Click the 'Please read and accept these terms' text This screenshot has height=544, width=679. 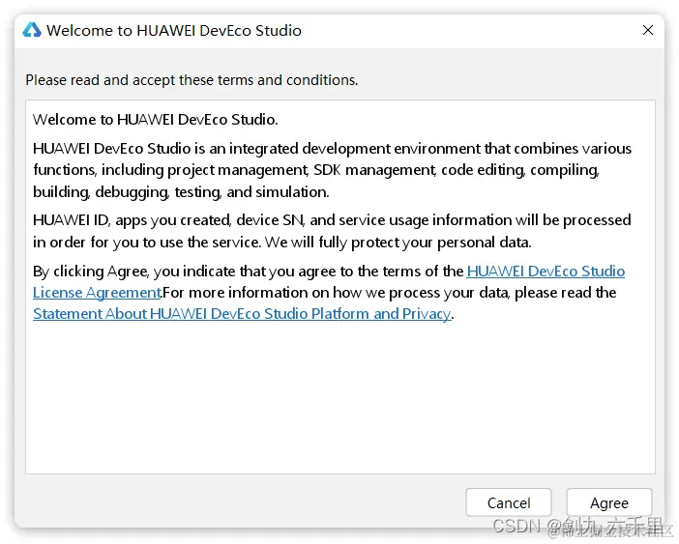click(192, 80)
